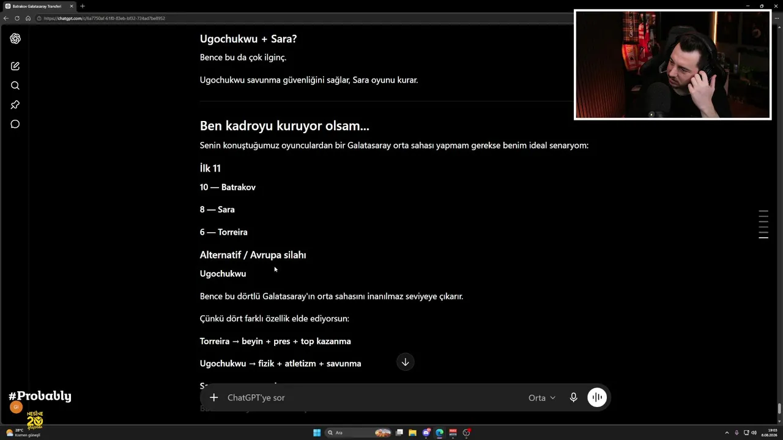The height and width of the screenshot is (440, 783).
Task: Click the "Alternatif / Avrupa silahı" heading
Action: click(x=253, y=255)
